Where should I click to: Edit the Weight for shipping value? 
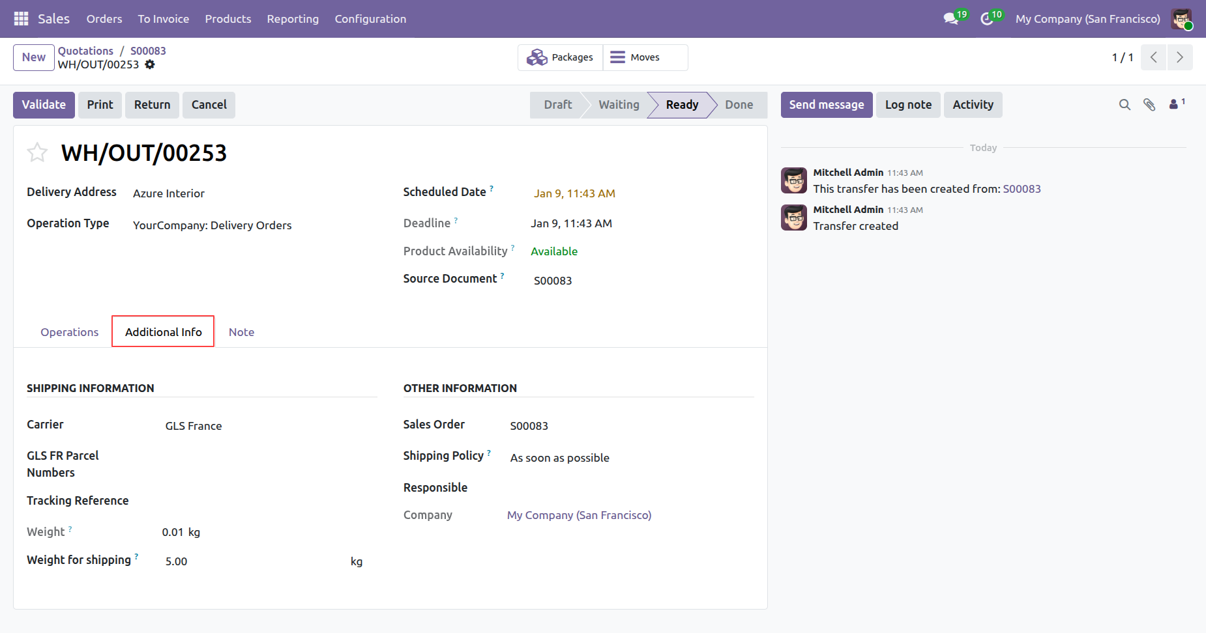[254, 561]
